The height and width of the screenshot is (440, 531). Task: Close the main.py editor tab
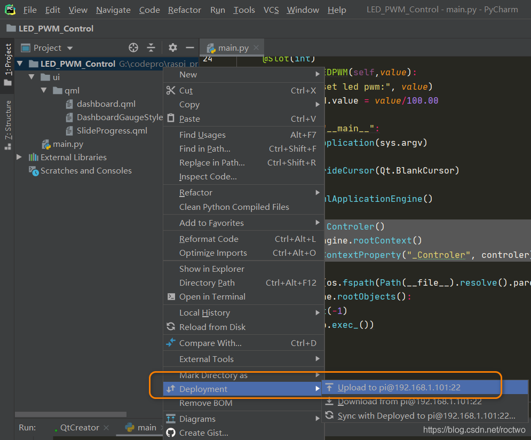[256, 48]
